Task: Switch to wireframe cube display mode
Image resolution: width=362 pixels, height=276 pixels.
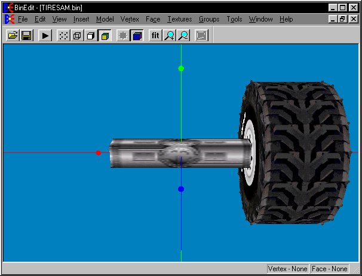Action: pos(76,36)
